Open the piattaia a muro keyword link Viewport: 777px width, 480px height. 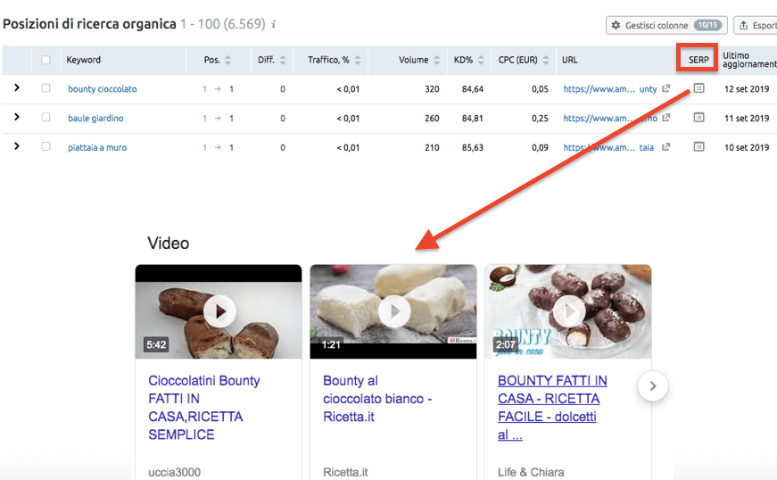97,147
